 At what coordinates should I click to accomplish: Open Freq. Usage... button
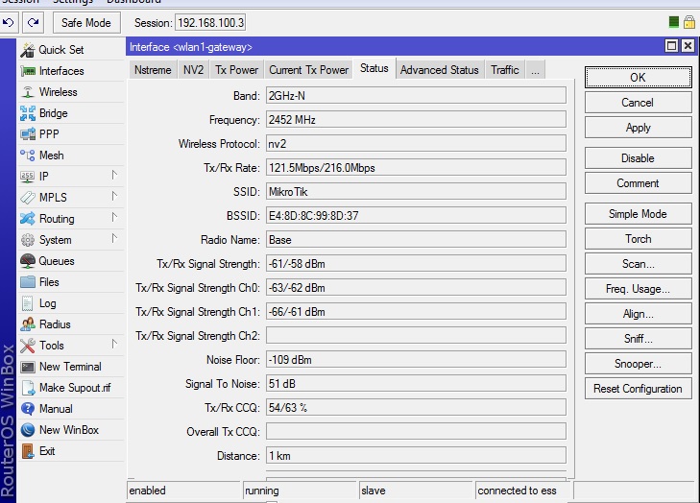(638, 289)
